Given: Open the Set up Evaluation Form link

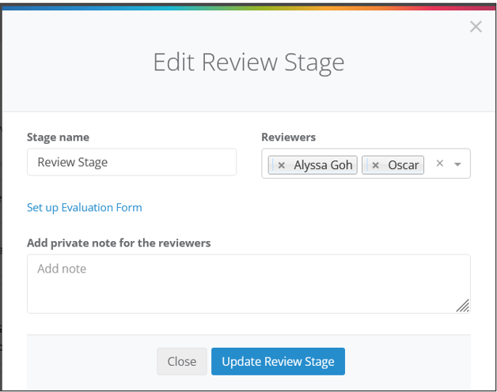Looking at the screenshot, I should tap(85, 207).
